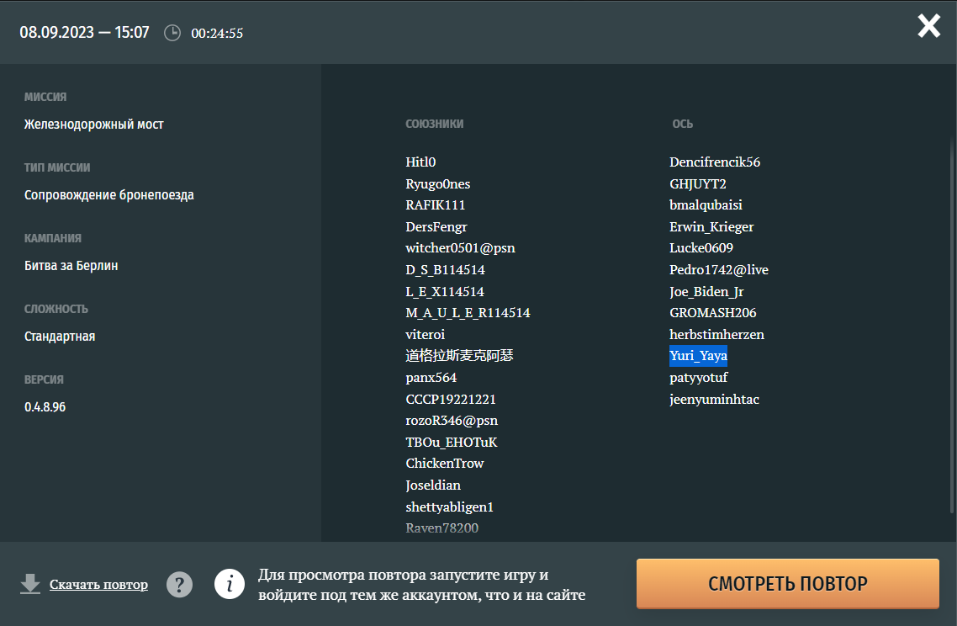Screen dimensions: 957x626
Task: Select player jeenyuminhtac
Action: [x=714, y=400]
